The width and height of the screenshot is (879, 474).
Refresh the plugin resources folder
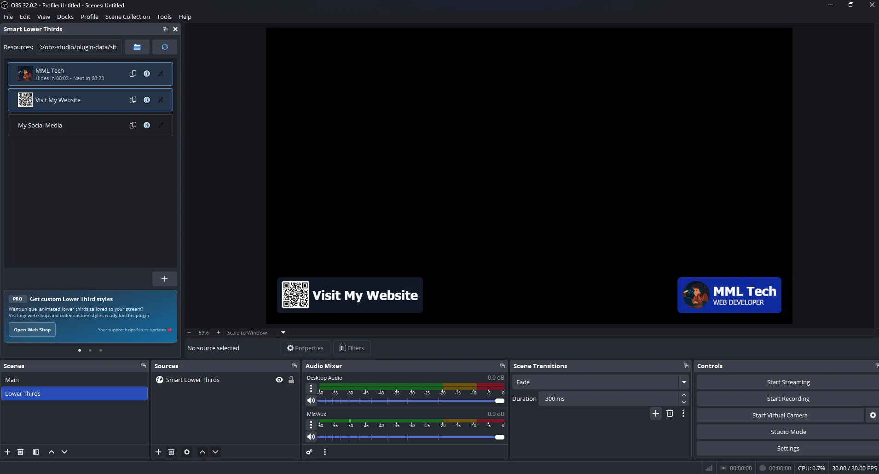coord(164,46)
